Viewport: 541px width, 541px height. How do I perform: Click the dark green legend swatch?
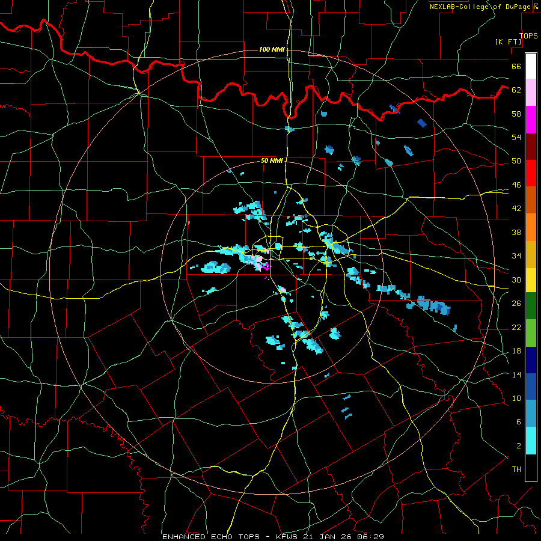(531, 306)
